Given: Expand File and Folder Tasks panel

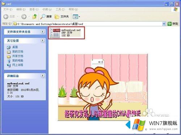Looking at the screenshot, I should [x=42, y=32].
